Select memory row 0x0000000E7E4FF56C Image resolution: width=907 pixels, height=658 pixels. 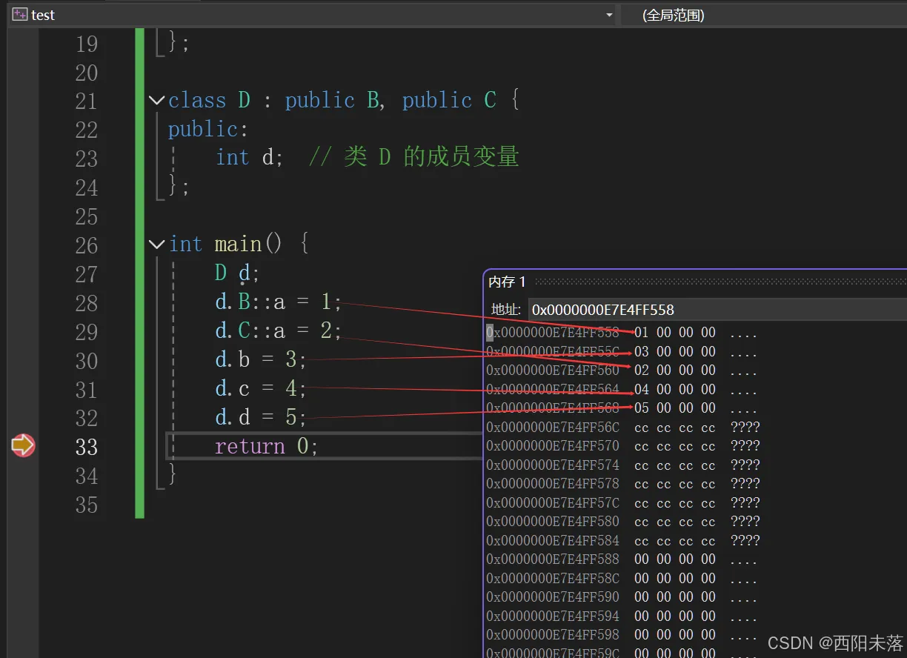623,427
